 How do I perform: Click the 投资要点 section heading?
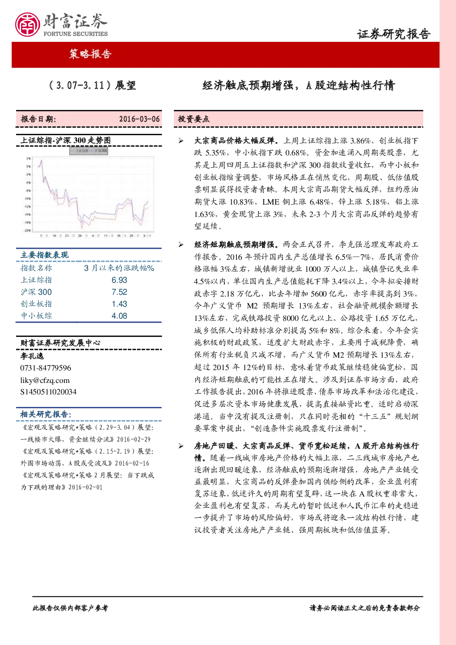(x=194, y=119)
